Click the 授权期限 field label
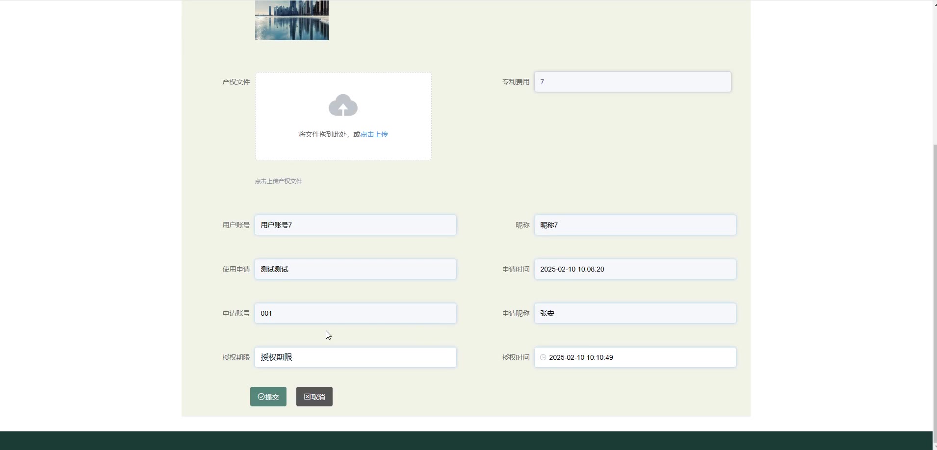The image size is (937, 450). pos(236,357)
